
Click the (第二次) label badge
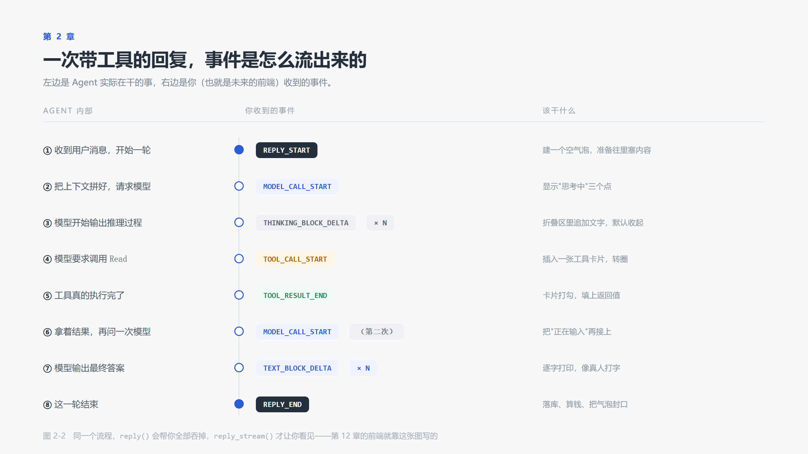click(377, 332)
